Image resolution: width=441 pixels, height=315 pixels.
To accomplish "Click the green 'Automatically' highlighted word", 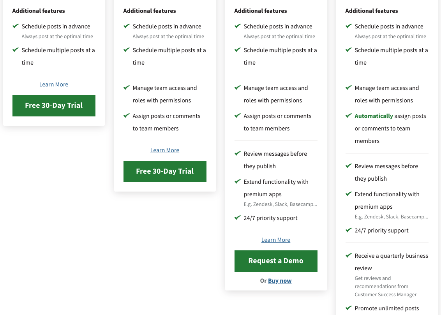I will 374,116.
